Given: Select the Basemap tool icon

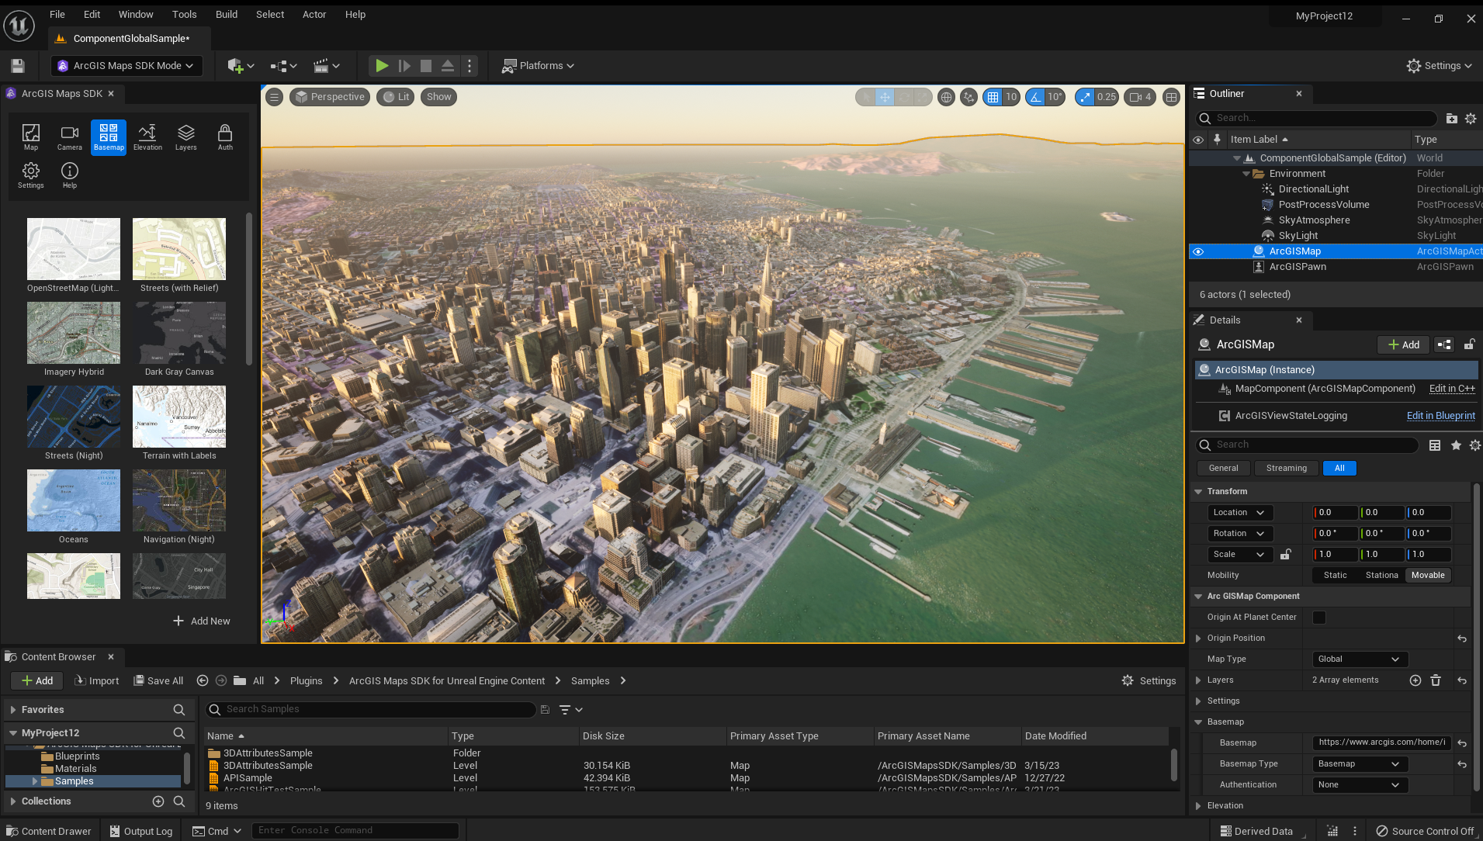Looking at the screenshot, I should coord(109,137).
